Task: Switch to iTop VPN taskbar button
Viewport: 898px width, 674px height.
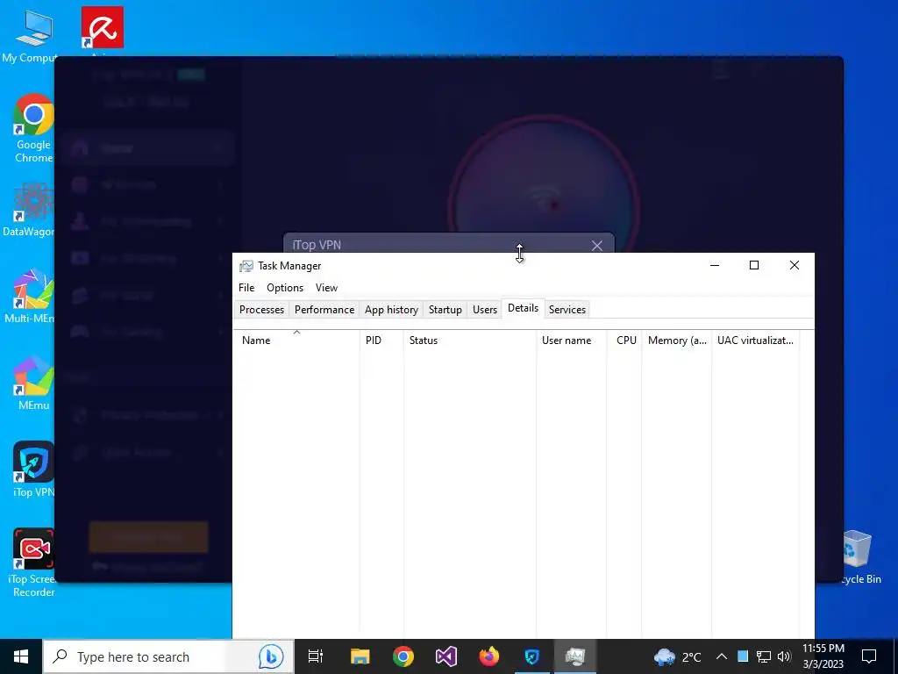Action: tap(532, 656)
